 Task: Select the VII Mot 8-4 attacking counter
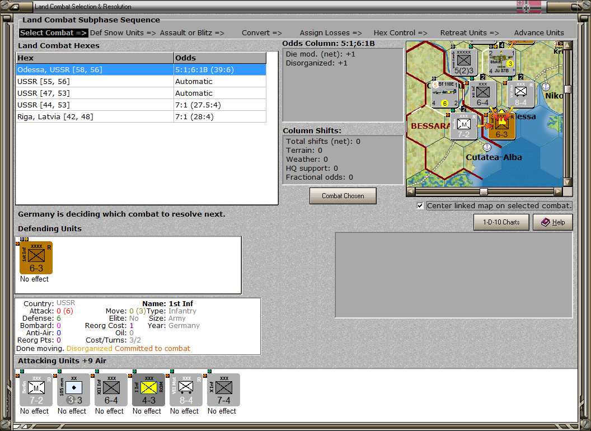pyautogui.click(x=186, y=390)
